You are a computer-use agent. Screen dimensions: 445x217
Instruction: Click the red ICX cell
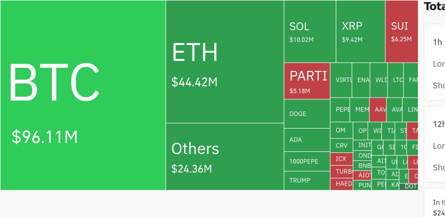[x=342, y=159]
